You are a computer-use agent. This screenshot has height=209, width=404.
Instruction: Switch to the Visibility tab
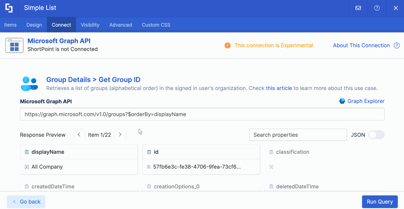(90, 25)
